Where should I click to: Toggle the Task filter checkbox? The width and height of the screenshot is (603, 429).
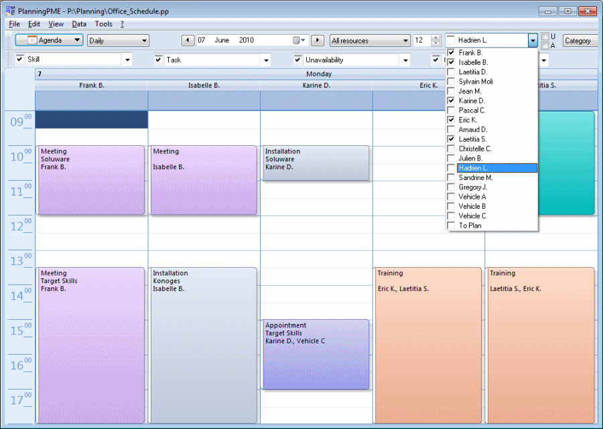coord(158,60)
